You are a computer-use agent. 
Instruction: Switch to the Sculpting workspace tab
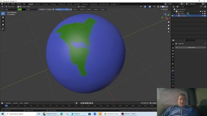click(x=45, y=4)
